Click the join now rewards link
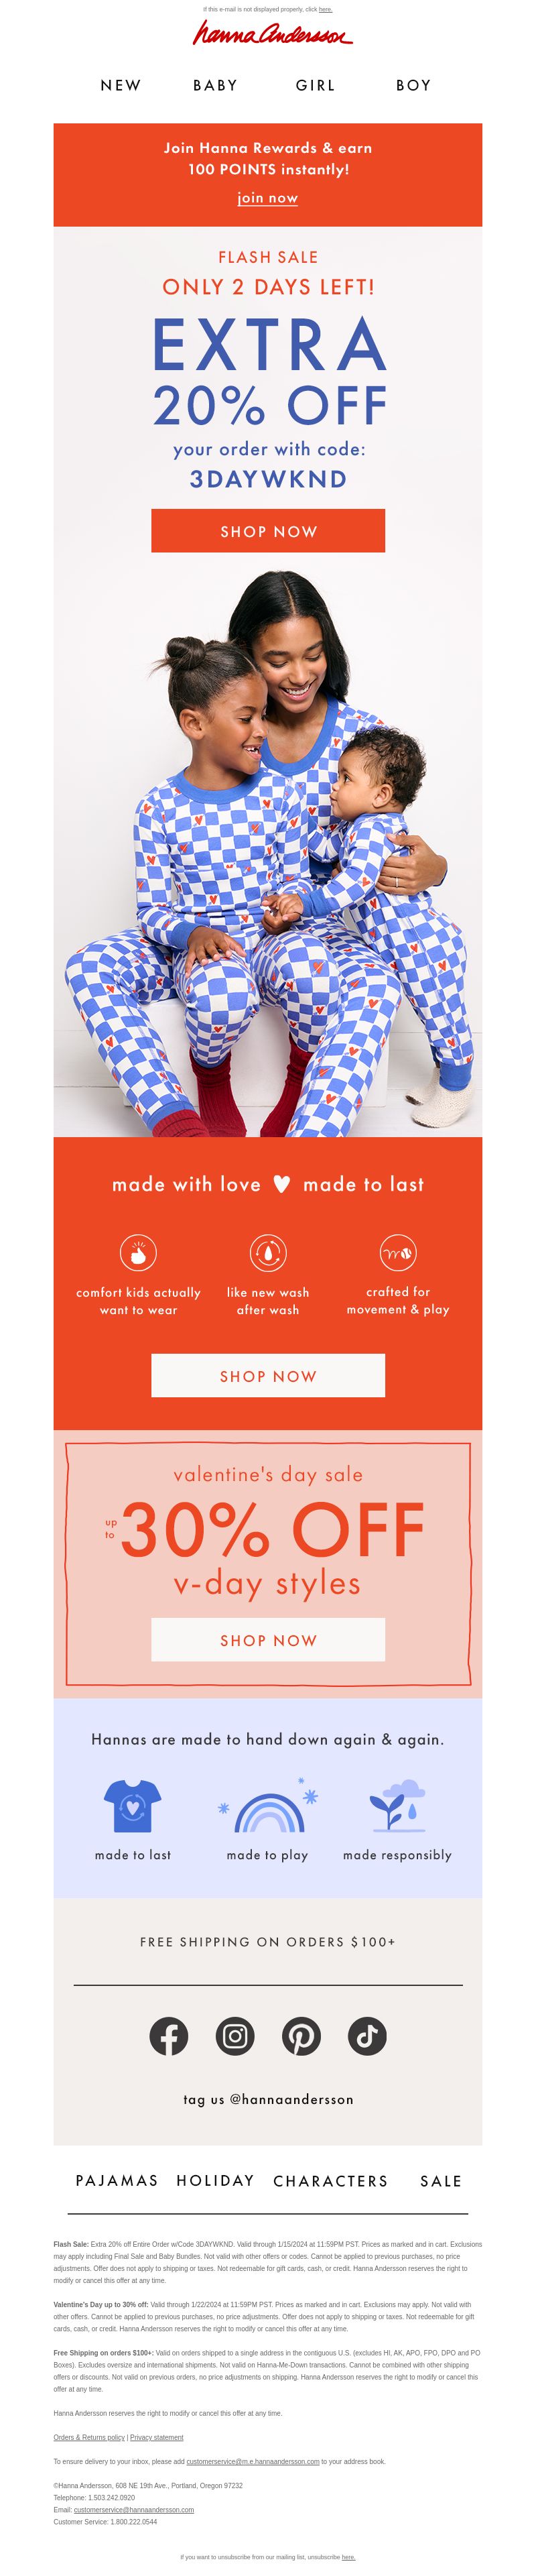This screenshot has height=2576, width=536. 267,198
